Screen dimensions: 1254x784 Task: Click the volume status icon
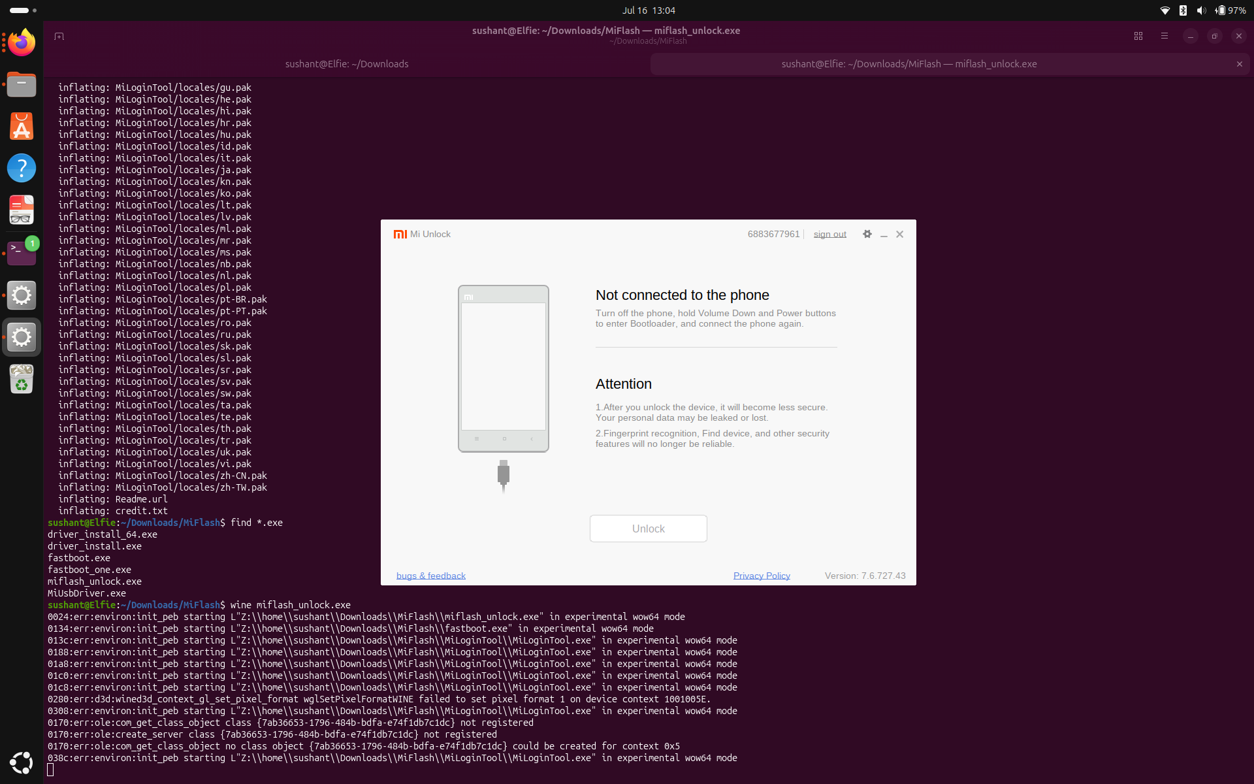click(x=1201, y=10)
